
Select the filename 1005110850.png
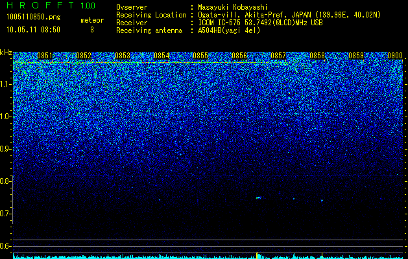pyautogui.click(x=34, y=17)
